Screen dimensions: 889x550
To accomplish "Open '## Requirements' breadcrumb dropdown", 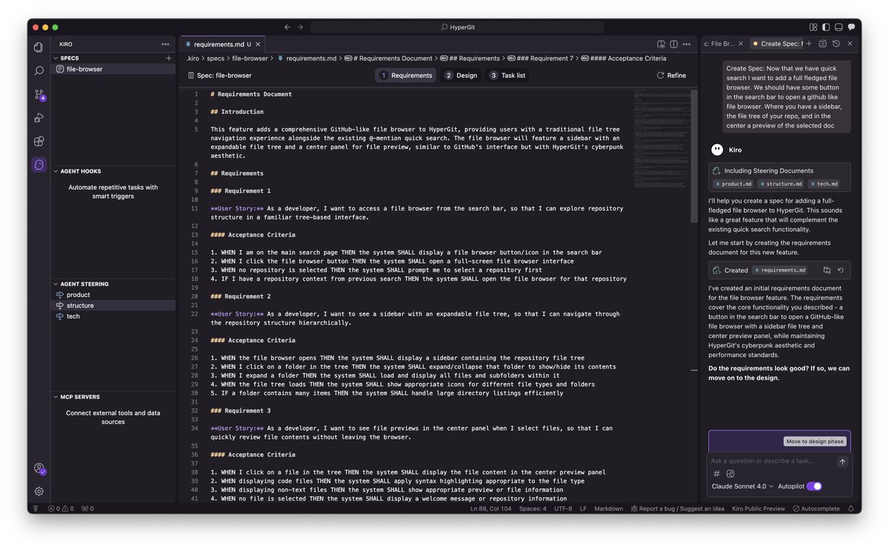I will [x=470, y=58].
